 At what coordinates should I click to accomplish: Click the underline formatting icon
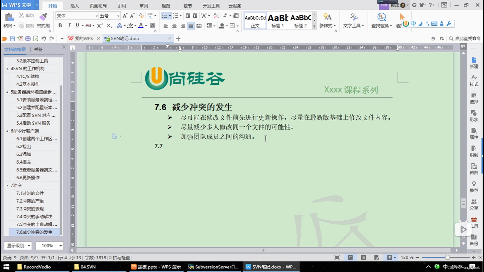77,26
